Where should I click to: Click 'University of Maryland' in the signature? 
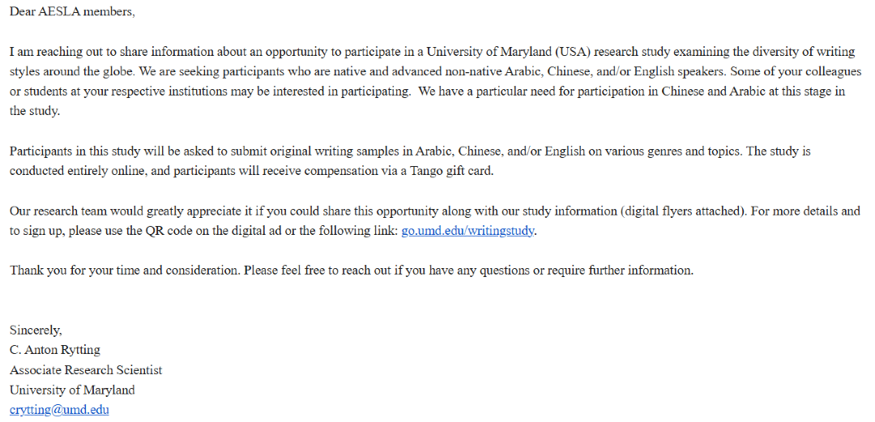coord(72,390)
